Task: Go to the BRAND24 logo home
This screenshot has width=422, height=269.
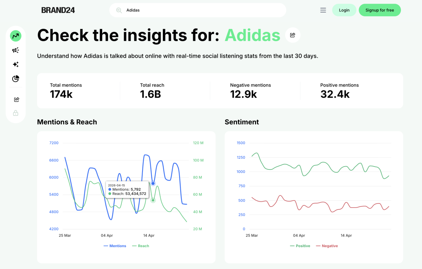Action: coord(58,10)
